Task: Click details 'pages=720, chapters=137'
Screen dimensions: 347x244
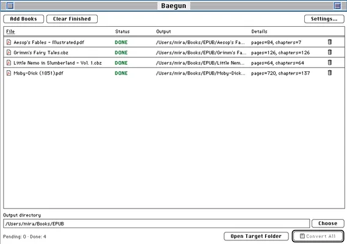Action: pos(280,73)
